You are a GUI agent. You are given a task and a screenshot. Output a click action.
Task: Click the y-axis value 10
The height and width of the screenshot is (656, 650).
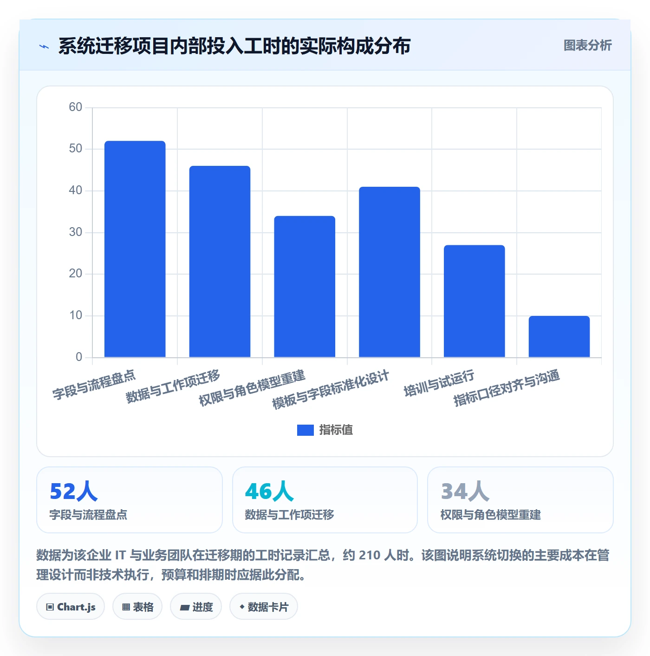75,315
